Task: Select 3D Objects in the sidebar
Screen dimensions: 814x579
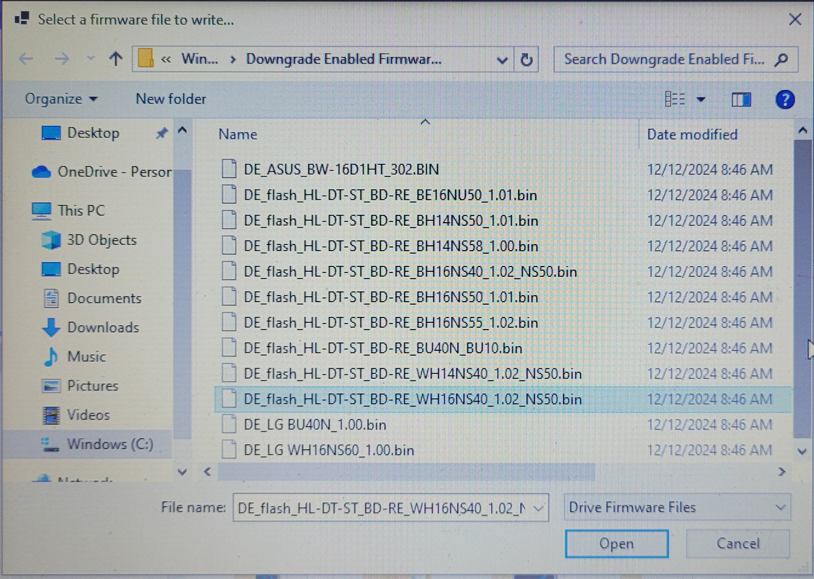Action: pyautogui.click(x=102, y=240)
